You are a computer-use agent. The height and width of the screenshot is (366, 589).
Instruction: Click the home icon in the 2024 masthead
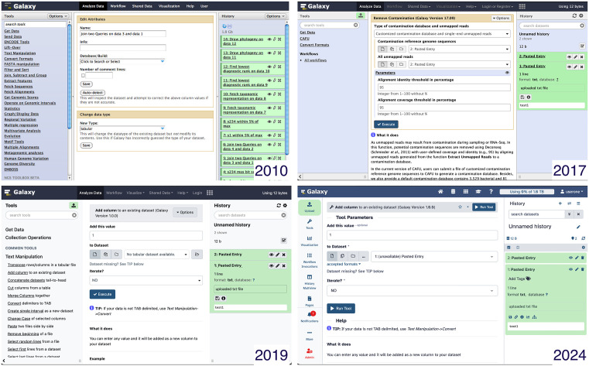[x=440, y=191]
